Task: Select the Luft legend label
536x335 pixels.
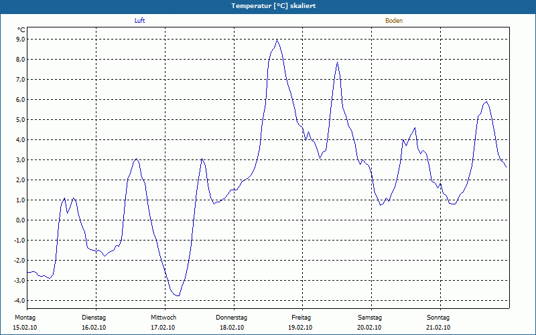Action: [139, 21]
